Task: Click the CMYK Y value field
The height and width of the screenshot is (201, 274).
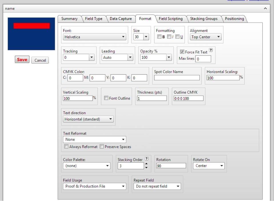Action: coord(118,78)
